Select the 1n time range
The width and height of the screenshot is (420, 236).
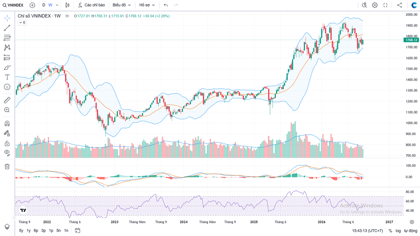coord(66,231)
